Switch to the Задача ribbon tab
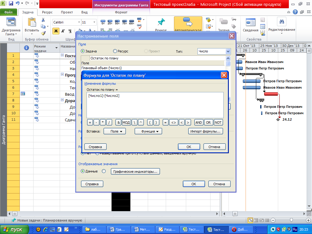 28,12
